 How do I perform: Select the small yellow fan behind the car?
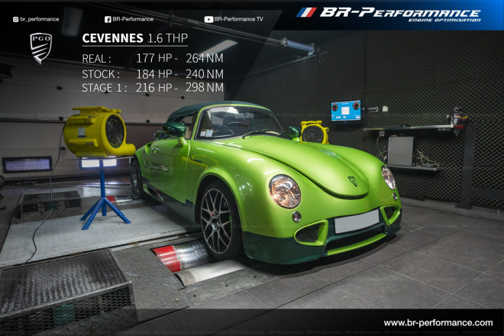click(x=314, y=132)
